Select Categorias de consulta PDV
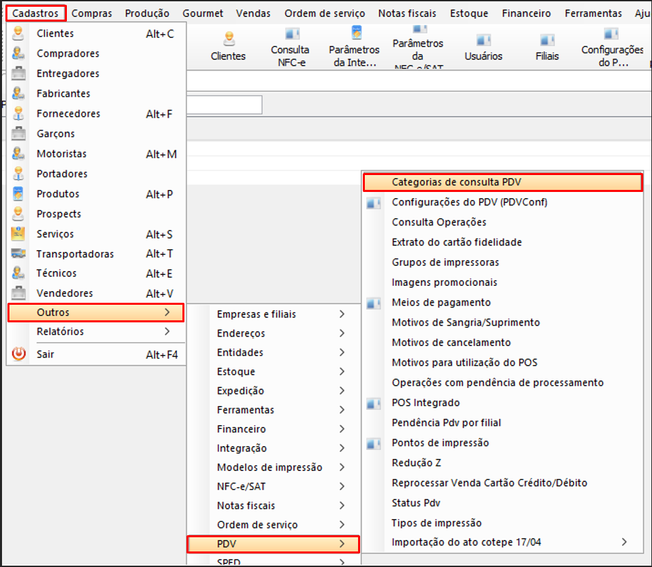This screenshot has width=652, height=567. [503, 182]
